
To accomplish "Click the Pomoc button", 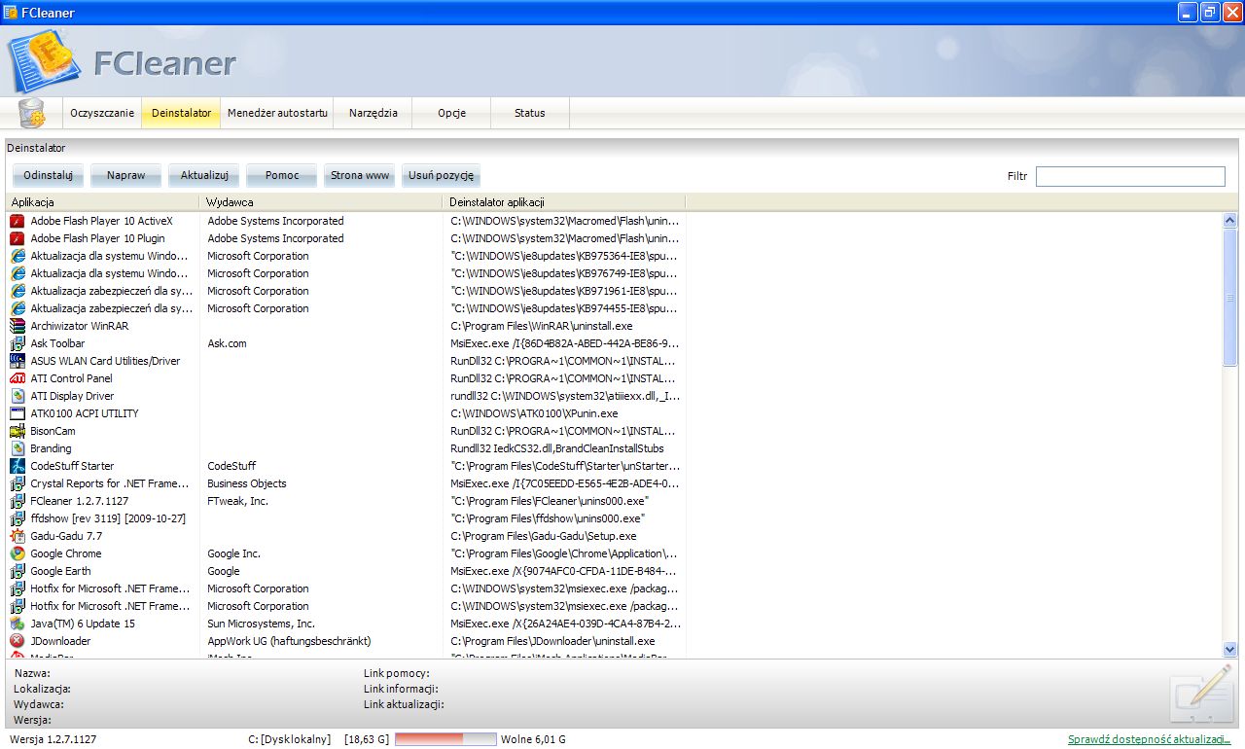I will coord(282,176).
